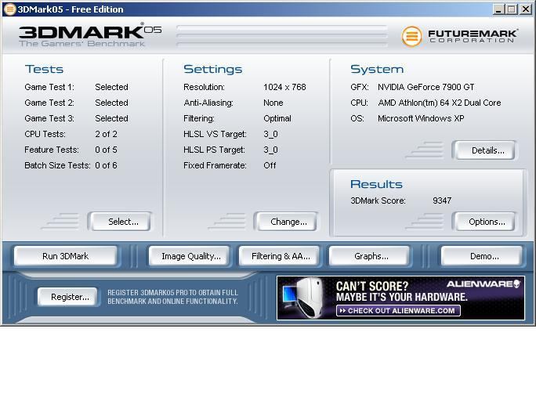The image size is (536, 401).
Task: Open system Details button
Action: (x=483, y=150)
